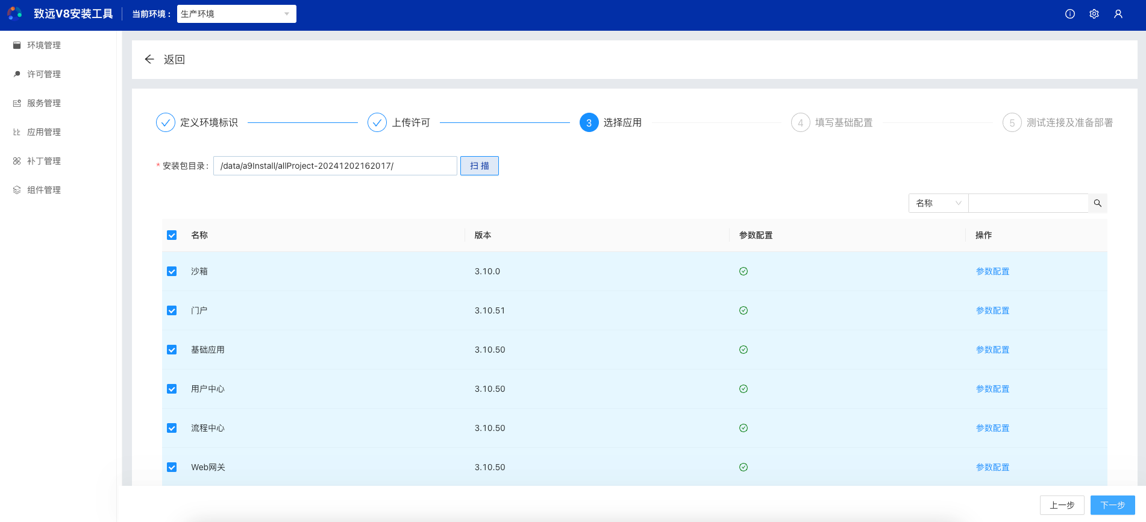Click step 3 circle 选择应用
This screenshot has height=522, width=1146.
pos(589,122)
